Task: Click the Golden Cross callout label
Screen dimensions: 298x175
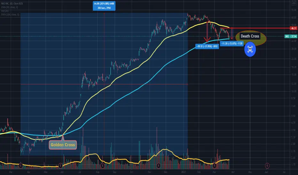Action: point(63,145)
